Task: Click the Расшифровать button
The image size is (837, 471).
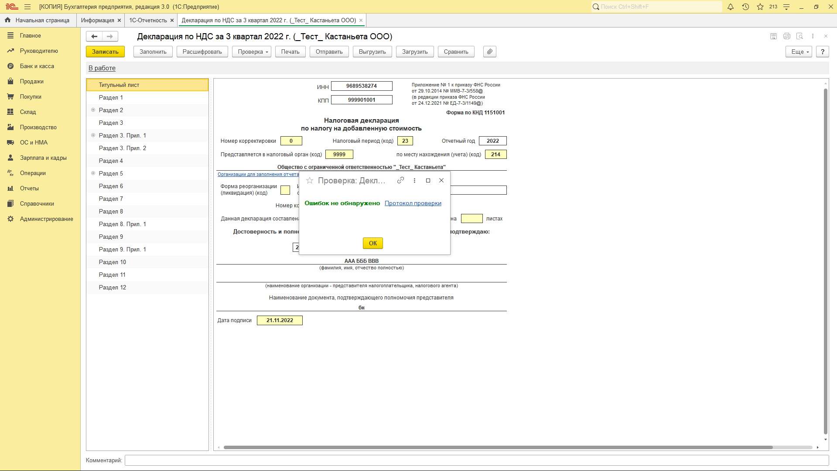Action: pos(202,52)
